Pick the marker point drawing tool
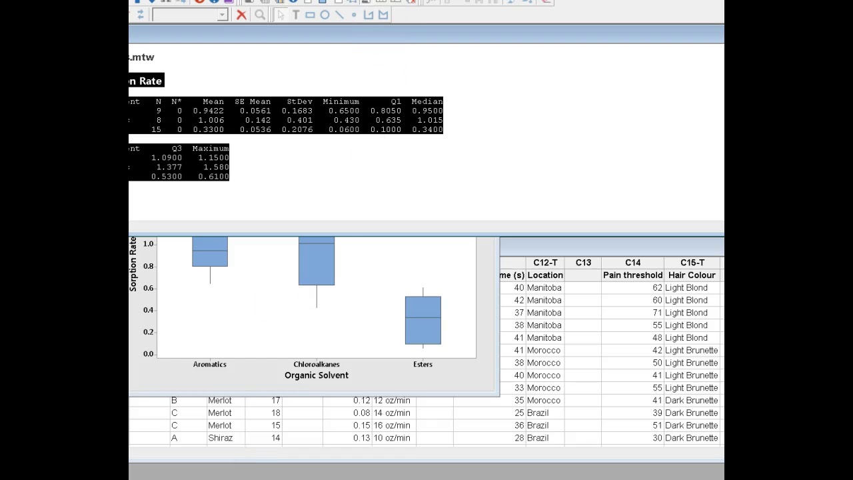 [354, 15]
